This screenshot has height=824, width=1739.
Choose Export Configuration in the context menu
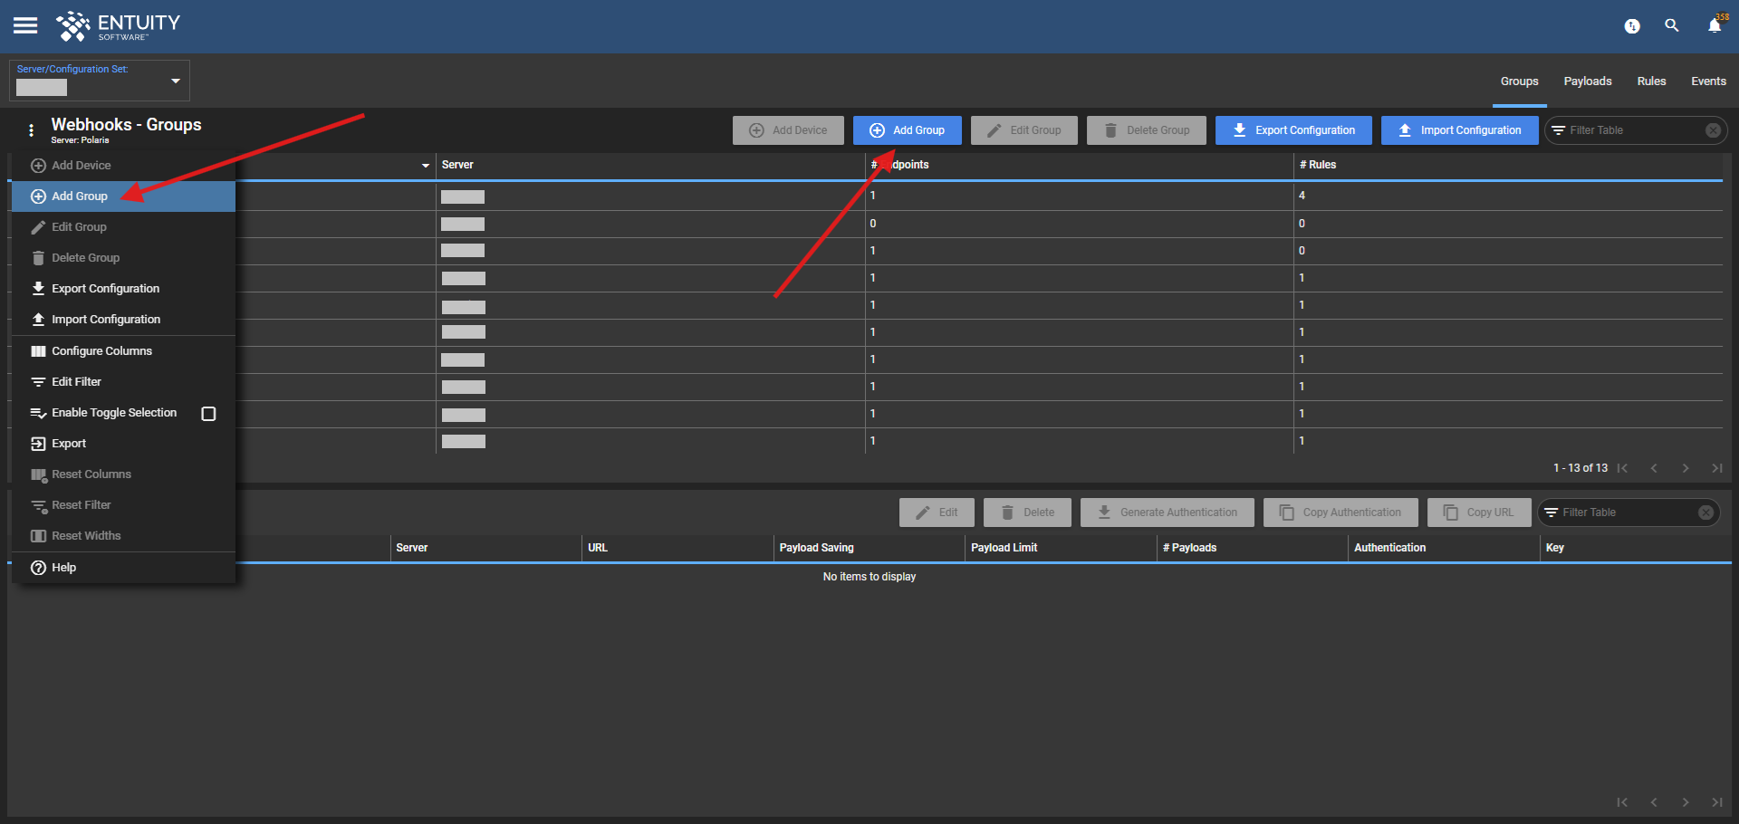[x=123, y=289]
